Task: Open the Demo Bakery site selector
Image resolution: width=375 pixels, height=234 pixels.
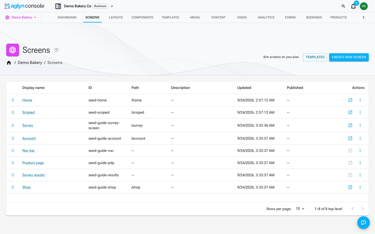Action: coord(21,17)
